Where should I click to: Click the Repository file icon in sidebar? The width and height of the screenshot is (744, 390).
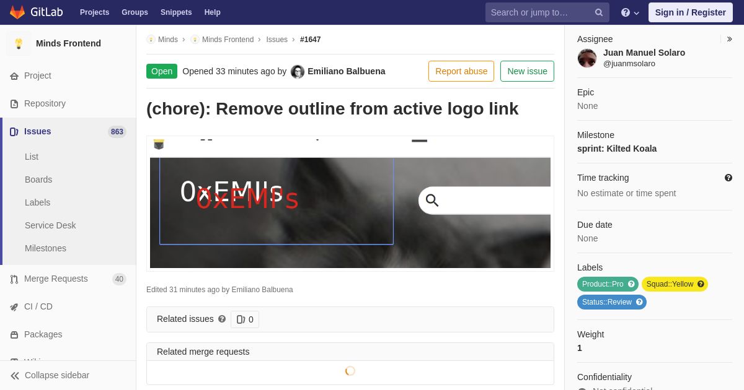pyautogui.click(x=14, y=104)
